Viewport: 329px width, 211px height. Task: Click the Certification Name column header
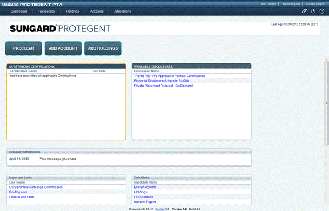(x=23, y=71)
